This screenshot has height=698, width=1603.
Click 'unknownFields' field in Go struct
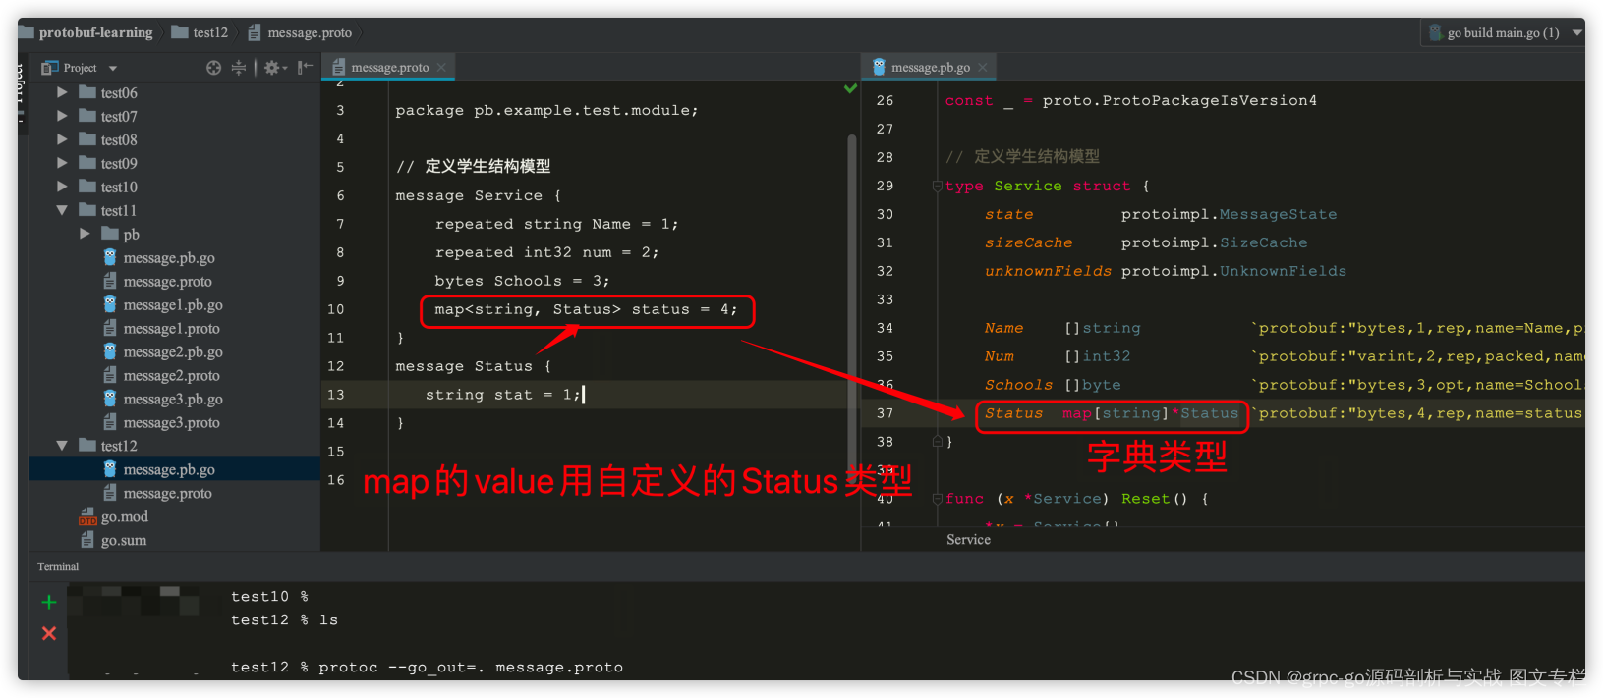[1048, 271]
